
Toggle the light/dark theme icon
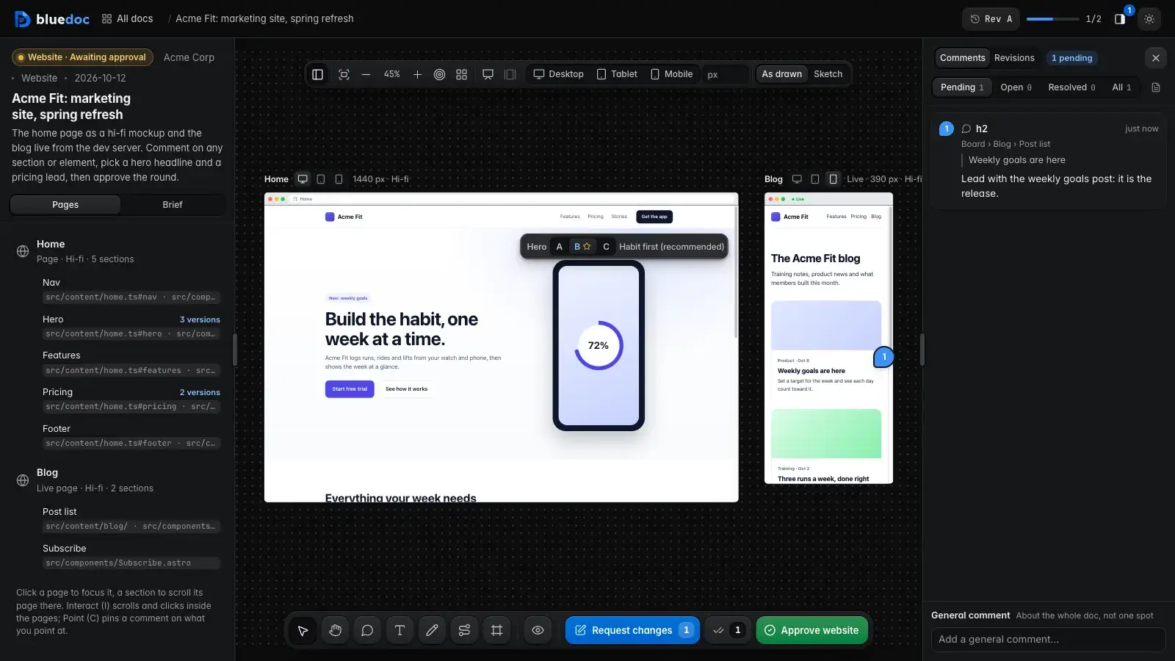click(x=1149, y=19)
